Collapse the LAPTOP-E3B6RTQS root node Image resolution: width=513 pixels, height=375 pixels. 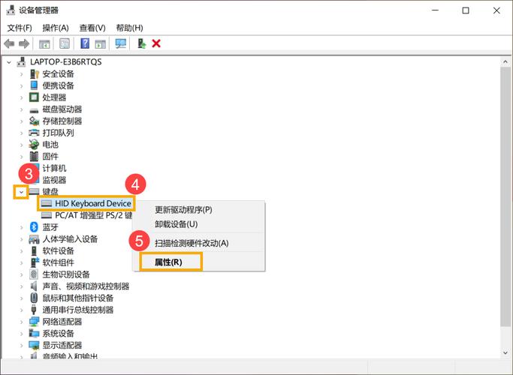[9, 61]
